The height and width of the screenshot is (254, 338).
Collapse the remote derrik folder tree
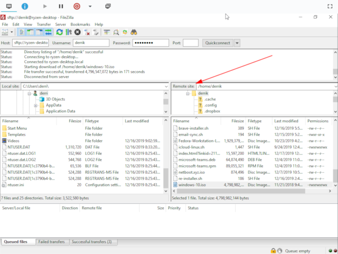(x=188, y=93)
